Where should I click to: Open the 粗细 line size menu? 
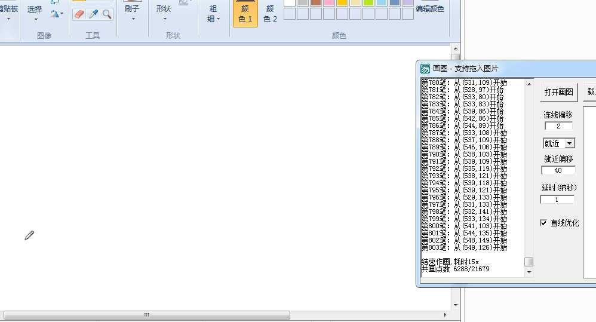click(x=213, y=14)
